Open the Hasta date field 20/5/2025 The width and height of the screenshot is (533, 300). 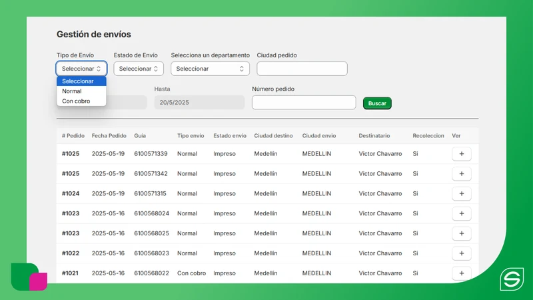coord(199,103)
